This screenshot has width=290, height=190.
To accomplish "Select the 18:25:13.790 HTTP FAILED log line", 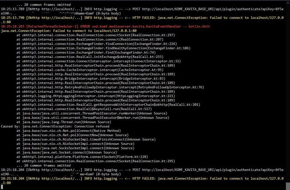I will point(142,20).
